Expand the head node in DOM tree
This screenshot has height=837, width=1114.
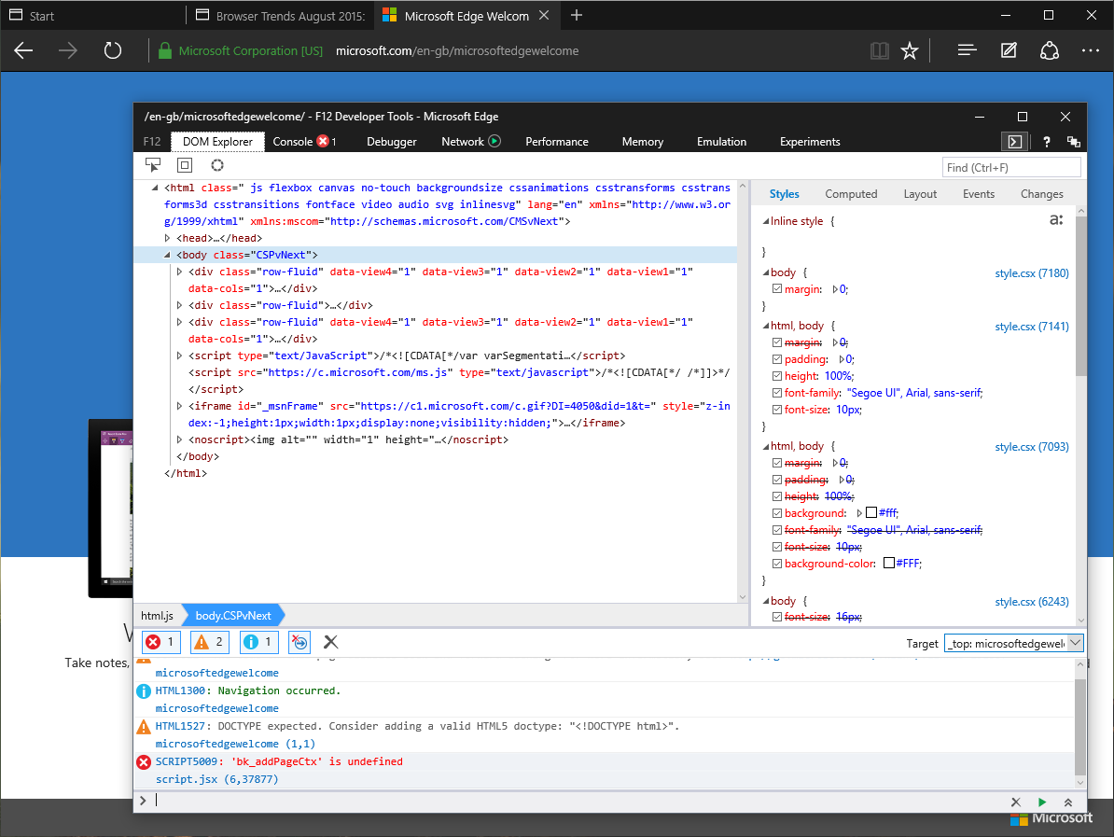pos(168,238)
